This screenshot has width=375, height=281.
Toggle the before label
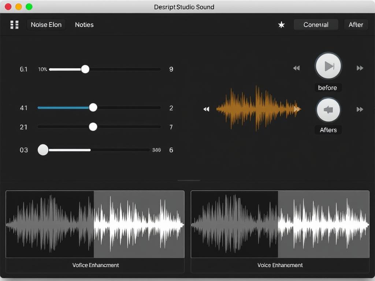[328, 88]
